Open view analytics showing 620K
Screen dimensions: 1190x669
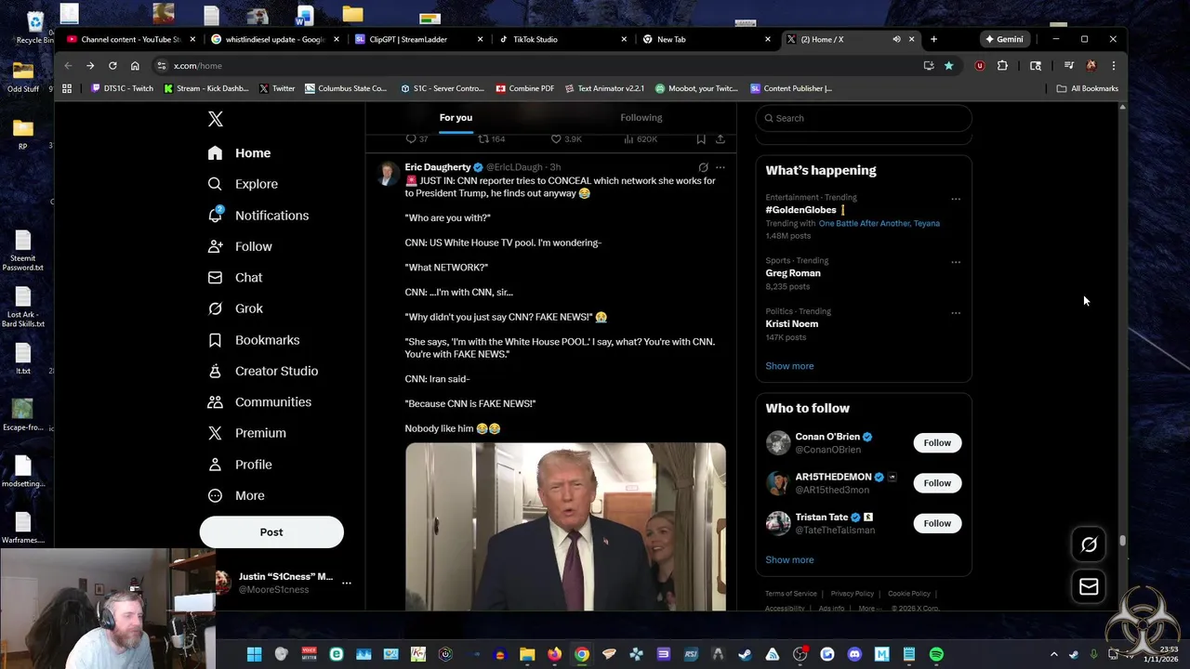click(641, 138)
